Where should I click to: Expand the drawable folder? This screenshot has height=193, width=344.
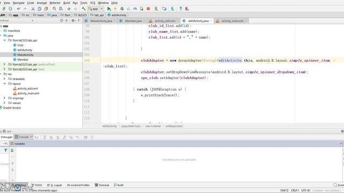5,79
